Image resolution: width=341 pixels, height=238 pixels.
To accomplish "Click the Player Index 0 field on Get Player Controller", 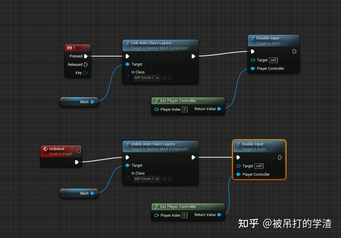I will [x=184, y=109].
